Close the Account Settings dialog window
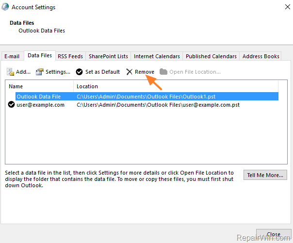293x243 pixels. [287, 7]
